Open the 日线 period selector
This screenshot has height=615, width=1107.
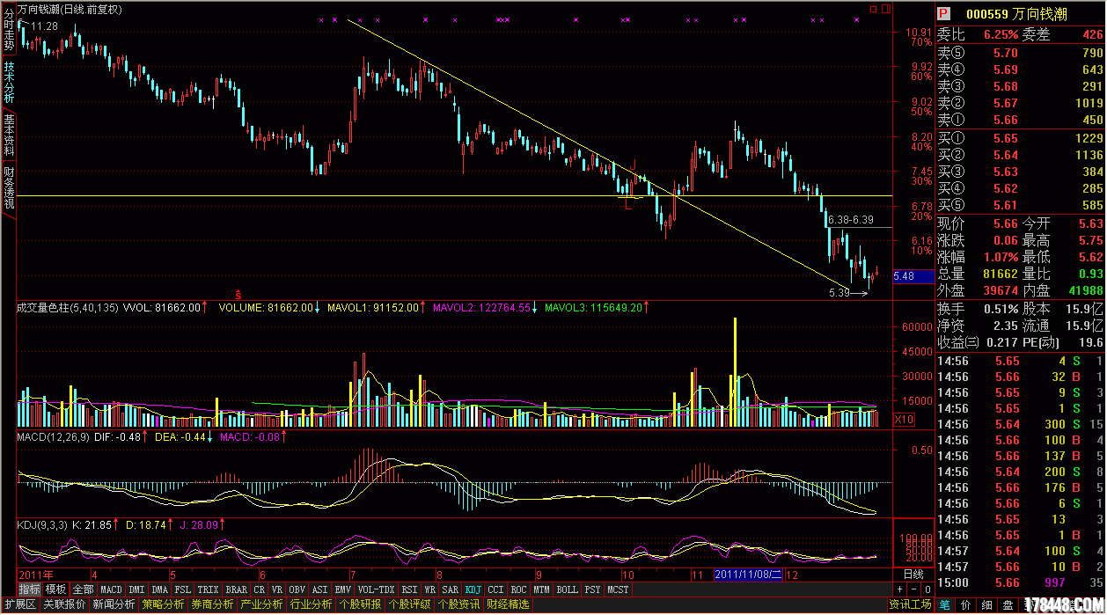coord(913,575)
